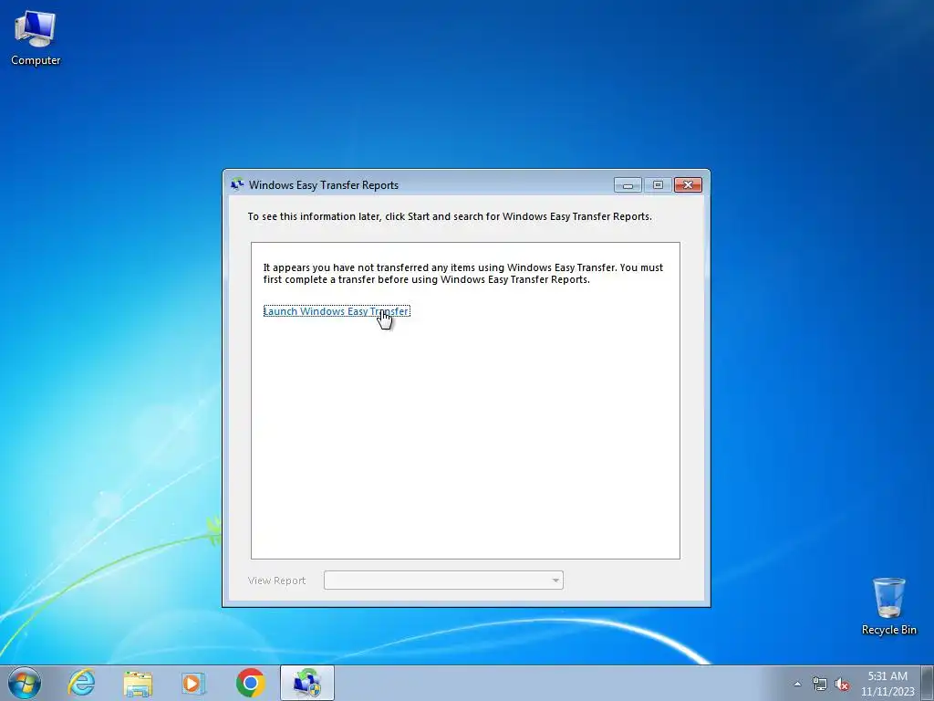Image resolution: width=934 pixels, height=701 pixels.
Task: Click the 'It appears you have not transferred' message
Action: coord(462,274)
